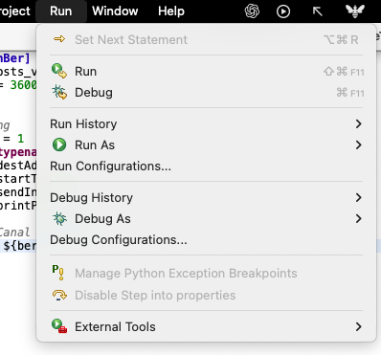
Task: Click the bee icon in menu bar
Action: tap(355, 11)
